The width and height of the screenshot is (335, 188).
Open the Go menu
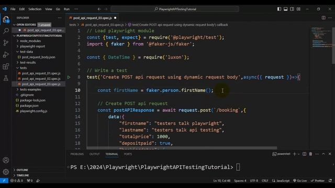[x=58, y=9]
